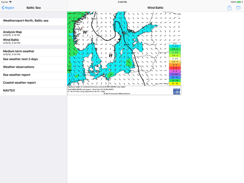
Task: Click the 4 - 6 red legend swatch
Action: click(175, 68)
